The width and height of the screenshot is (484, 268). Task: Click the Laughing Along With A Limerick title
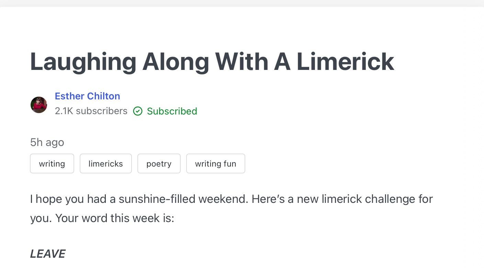tap(212, 62)
